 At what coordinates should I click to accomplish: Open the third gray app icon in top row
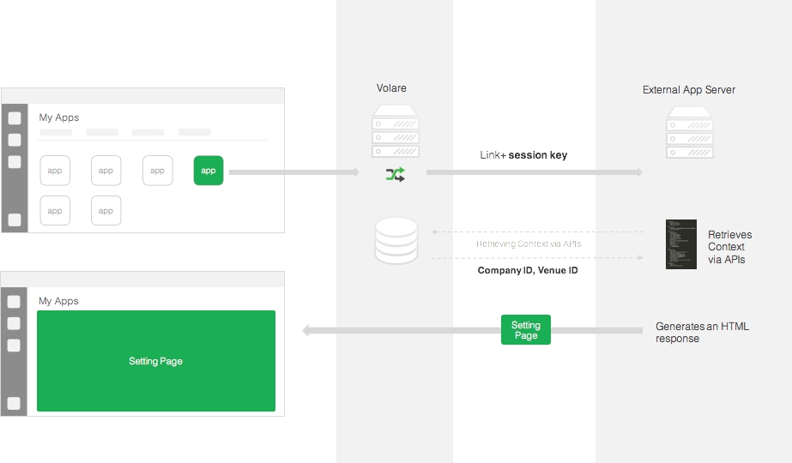[157, 171]
